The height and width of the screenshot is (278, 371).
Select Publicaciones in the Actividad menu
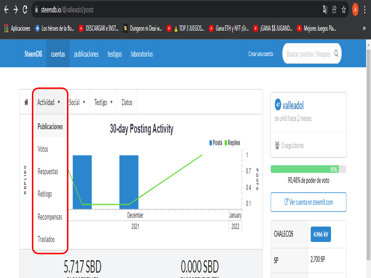50,127
